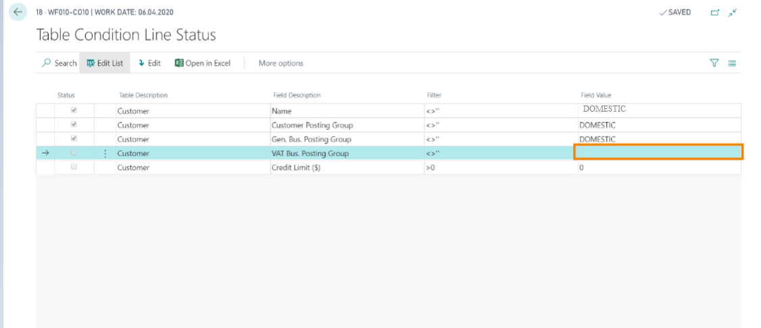Viewport: 761px width, 328px height.
Task: Click the empty Field Value cell for VAT
Action: pos(658,152)
